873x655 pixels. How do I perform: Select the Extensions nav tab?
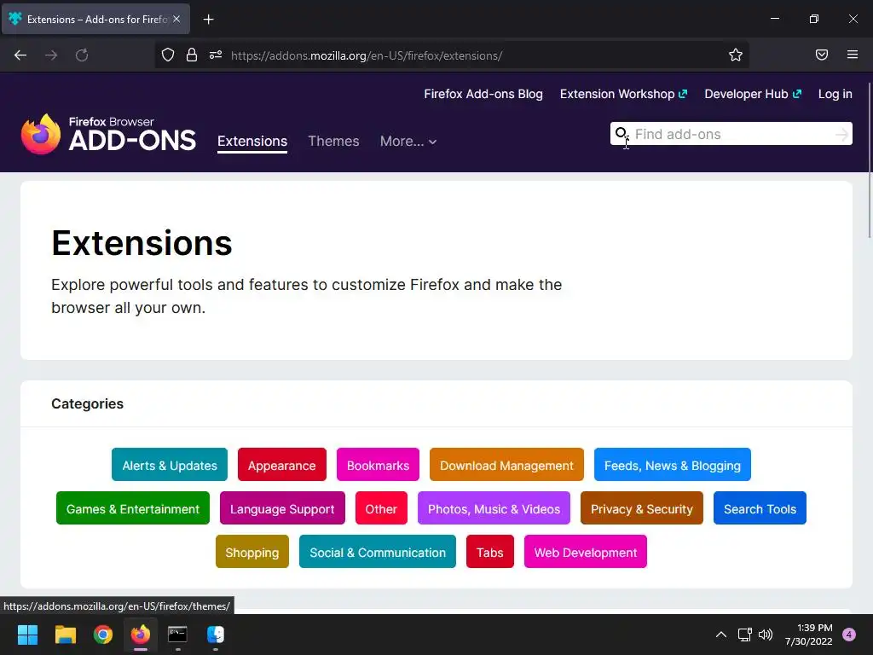point(252,141)
